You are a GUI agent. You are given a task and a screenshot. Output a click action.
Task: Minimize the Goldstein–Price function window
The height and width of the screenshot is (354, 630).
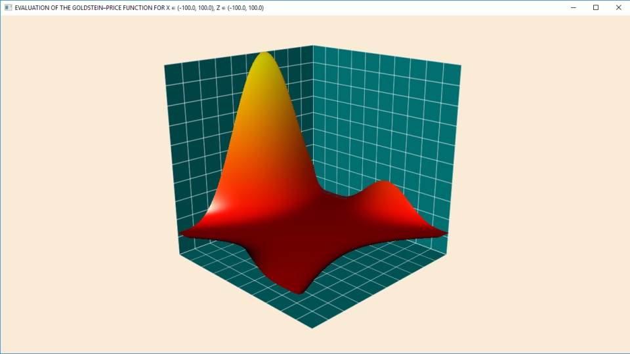pos(574,8)
